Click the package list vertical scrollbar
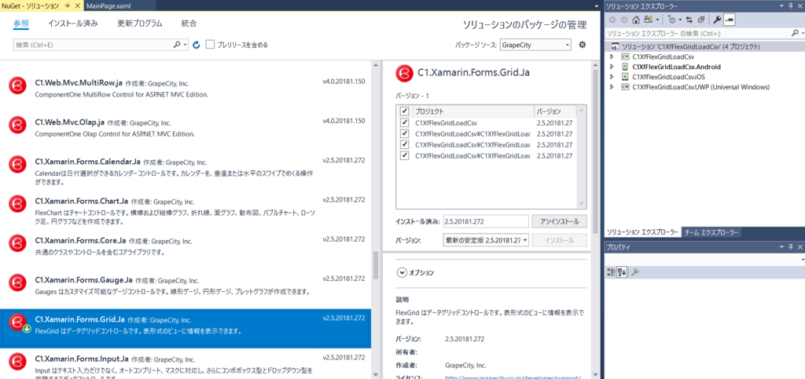805x379 pixels. pyautogui.click(x=377, y=265)
